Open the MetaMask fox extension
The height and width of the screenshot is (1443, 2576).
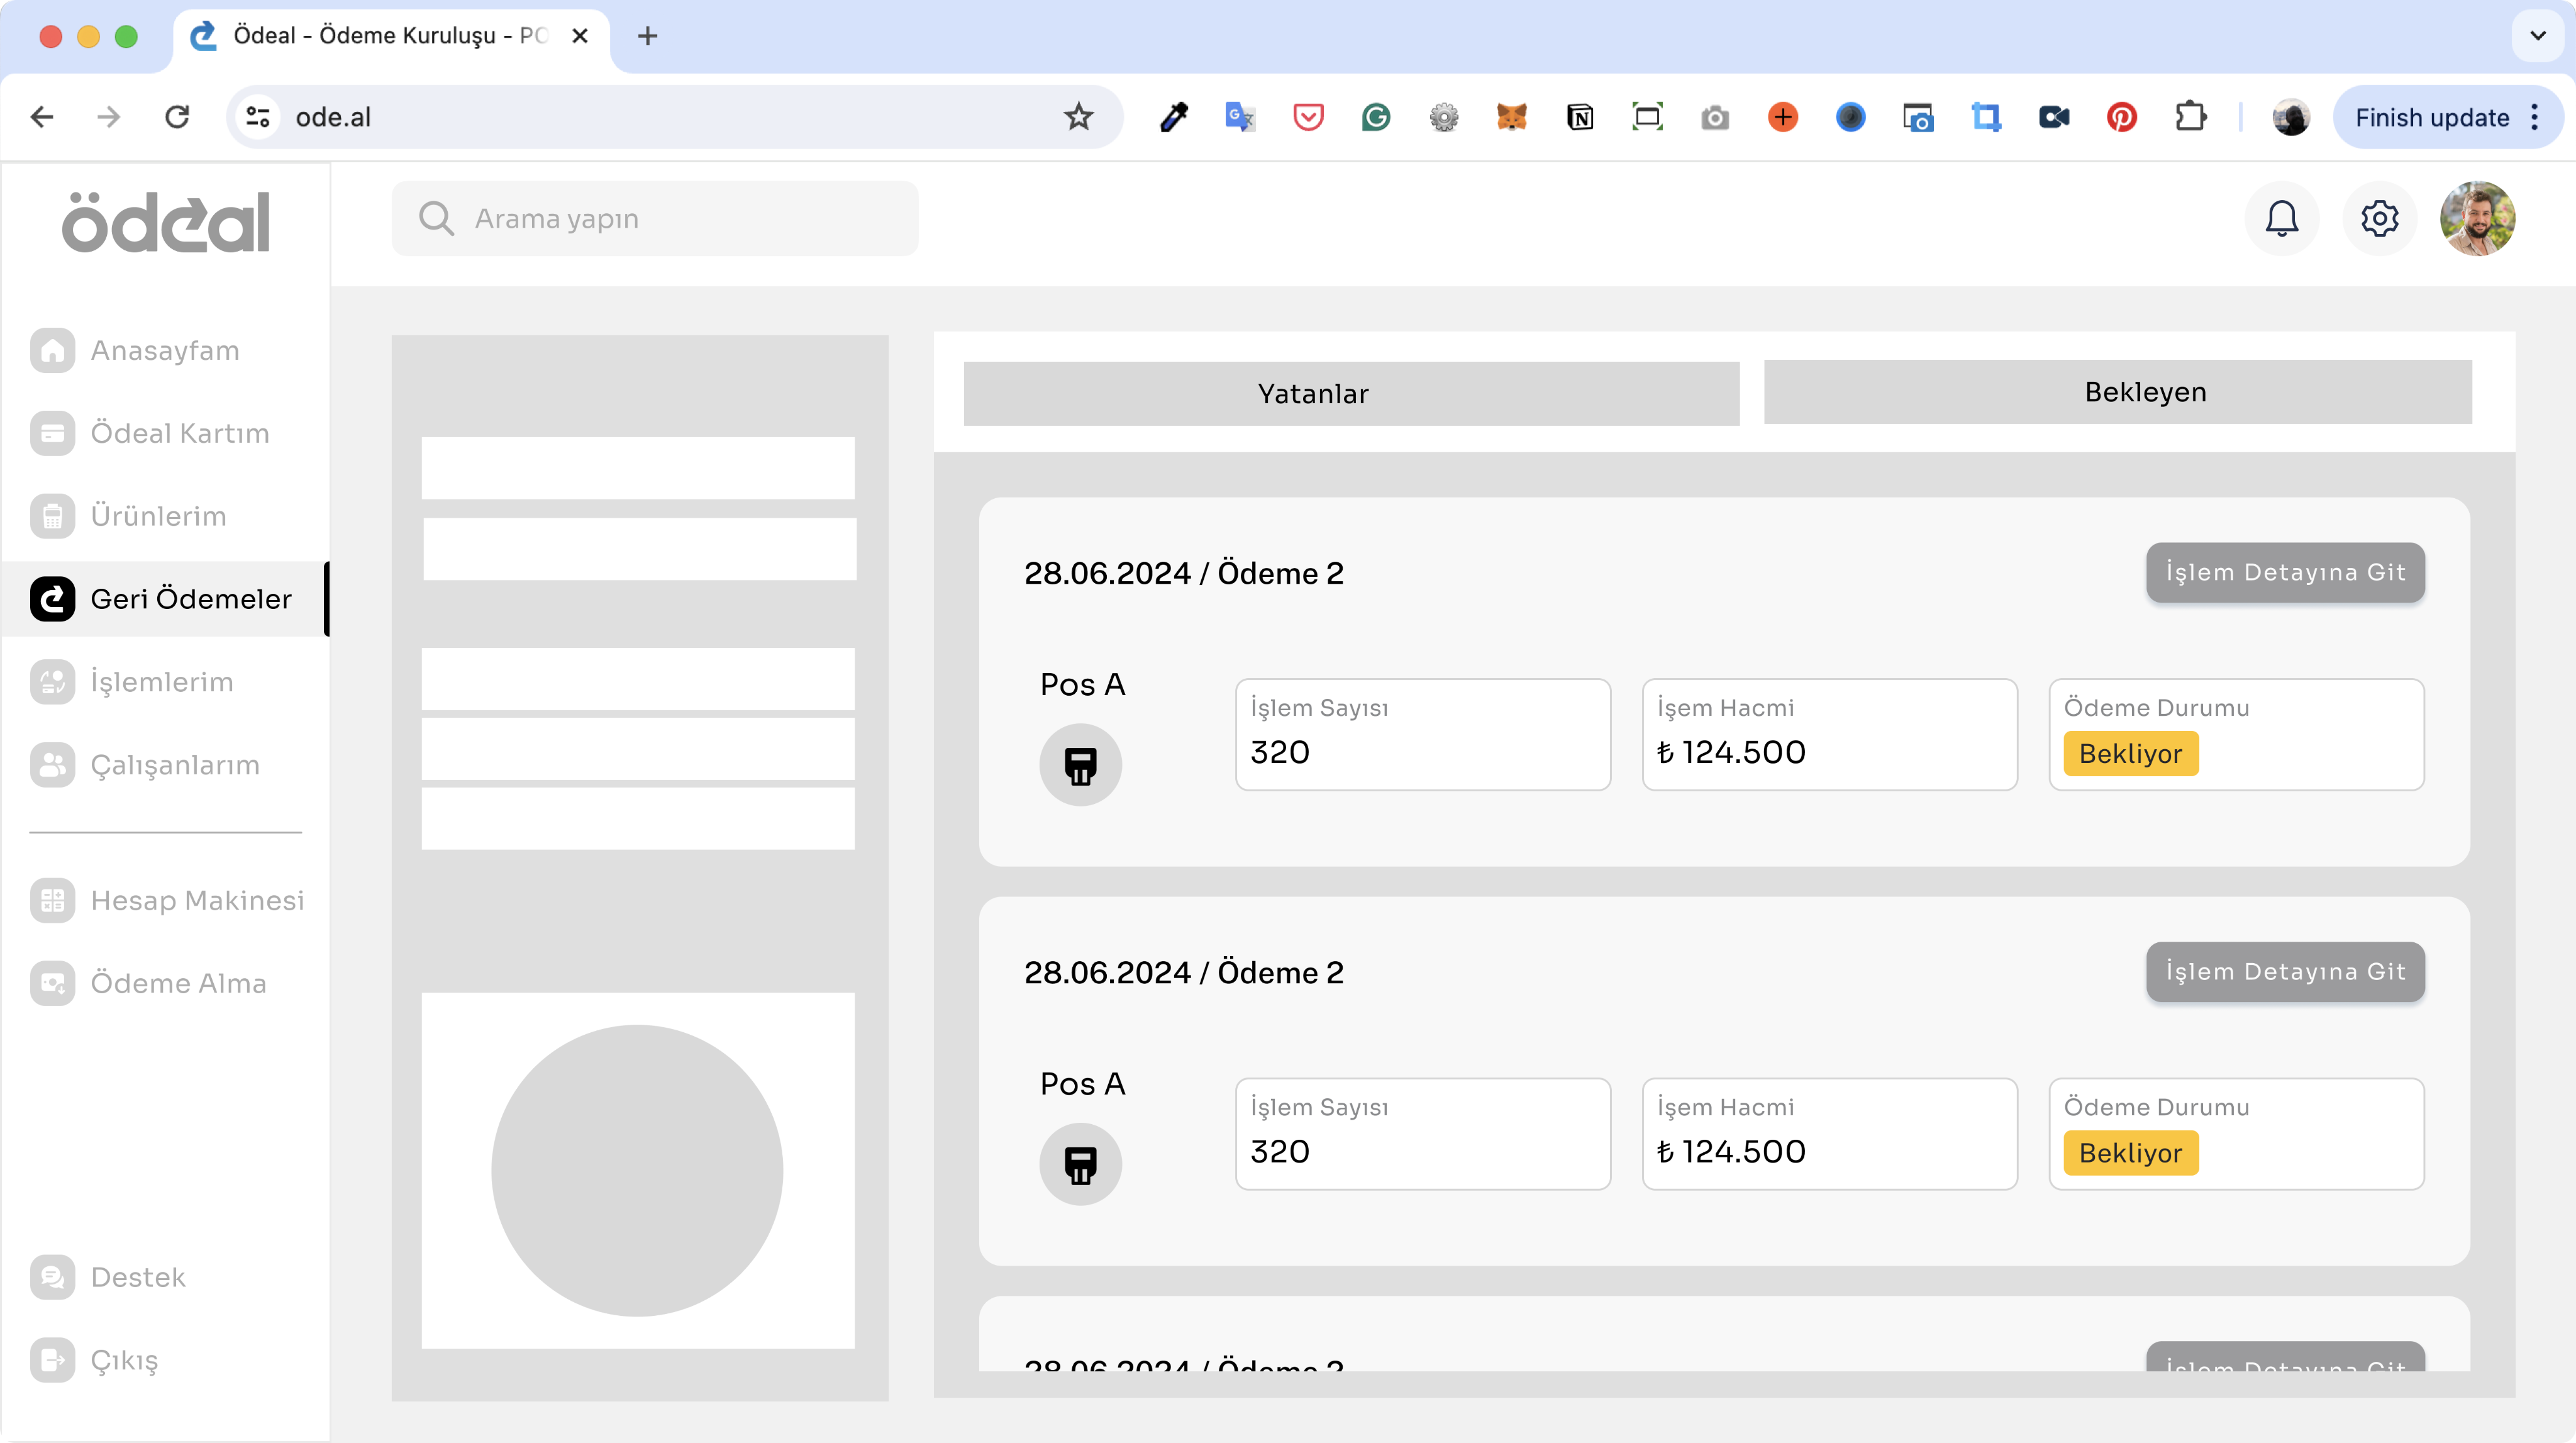[1511, 117]
